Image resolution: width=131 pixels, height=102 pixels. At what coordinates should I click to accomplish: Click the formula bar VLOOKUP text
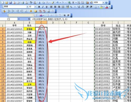pyautogui.click(x=50, y=19)
